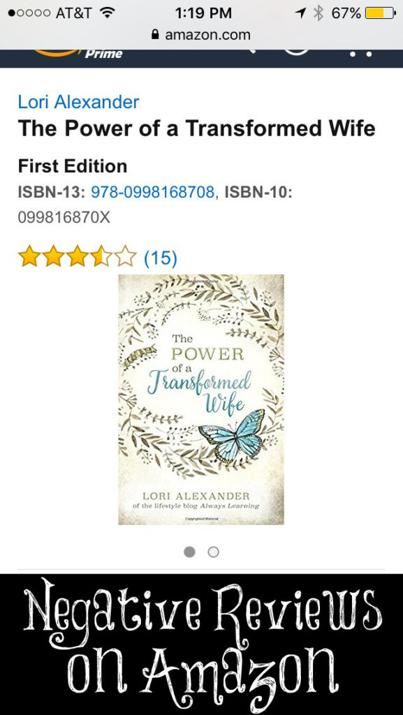The height and width of the screenshot is (715, 403).
Task: Tap the location services arrow icon
Action: (x=301, y=13)
